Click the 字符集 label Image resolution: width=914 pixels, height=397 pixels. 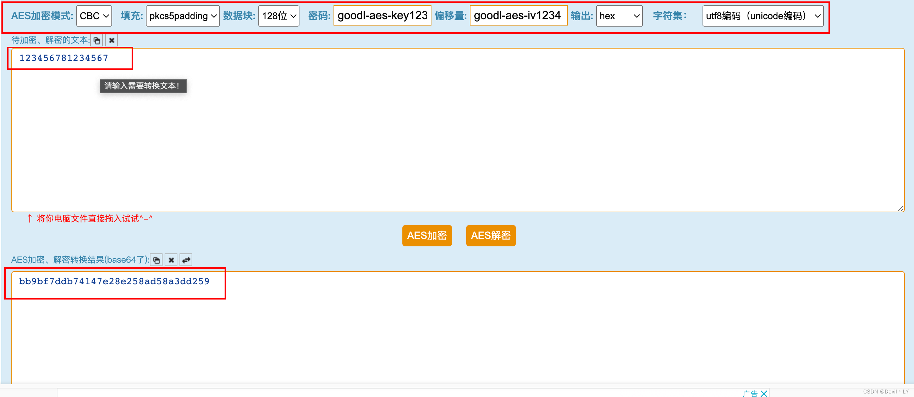coord(670,16)
